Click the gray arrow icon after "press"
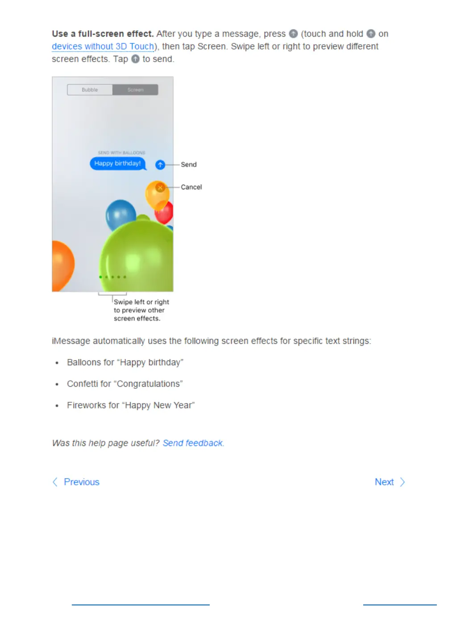 coord(293,33)
